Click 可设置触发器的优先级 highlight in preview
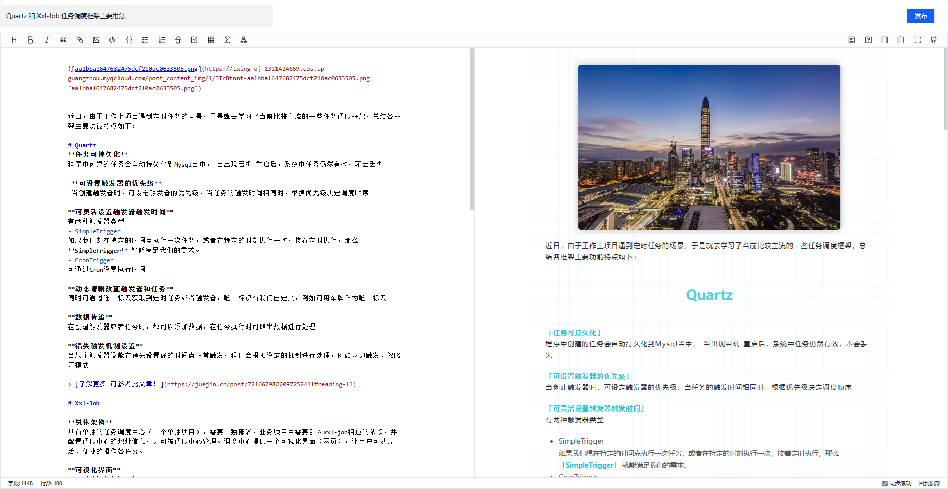Screen dimensions: 948x489 [589, 376]
